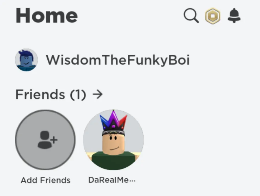Screen dimensions: 260x196
Task: Open the search magnifier icon
Action: [191, 15]
